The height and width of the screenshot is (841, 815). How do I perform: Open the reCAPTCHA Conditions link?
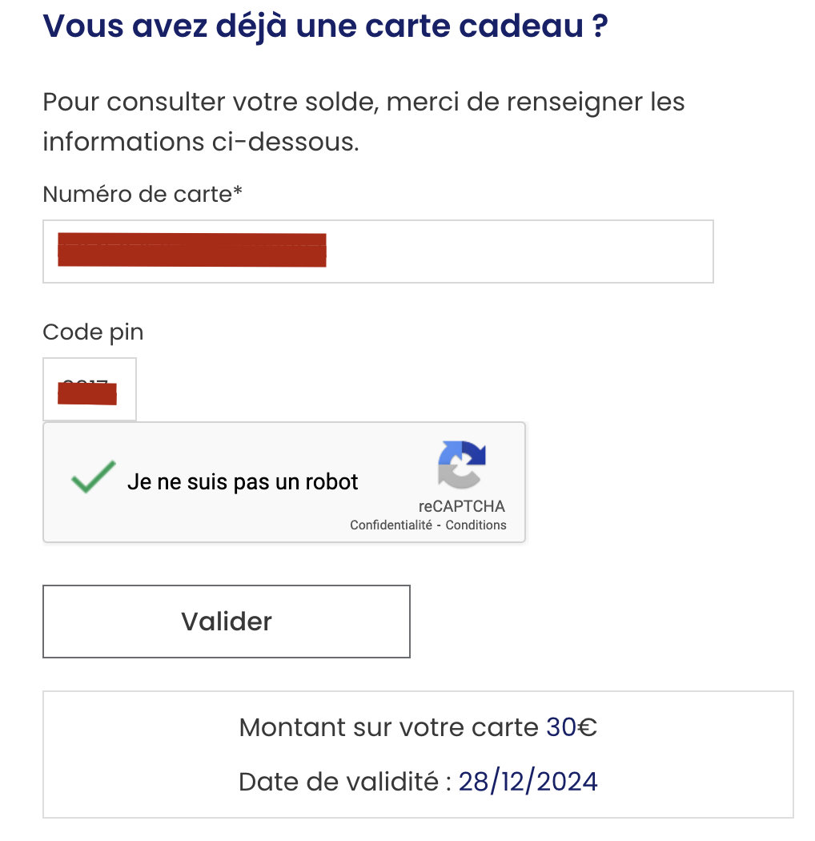475,525
